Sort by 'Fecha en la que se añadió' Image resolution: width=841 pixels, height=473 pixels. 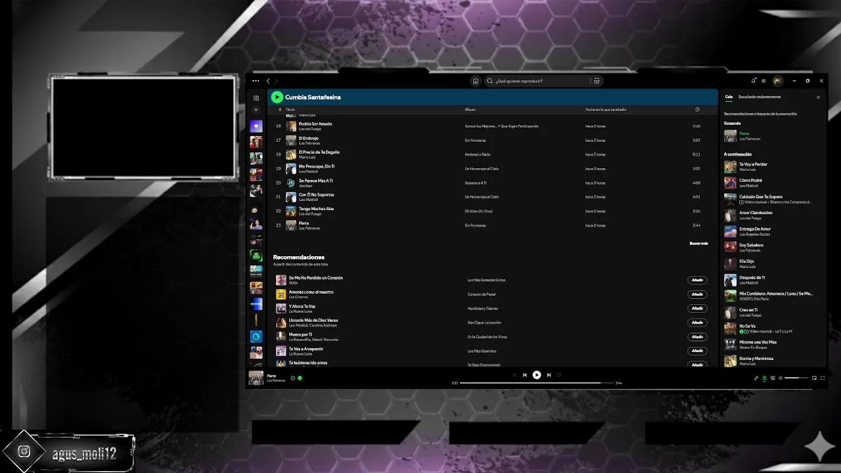coord(607,110)
